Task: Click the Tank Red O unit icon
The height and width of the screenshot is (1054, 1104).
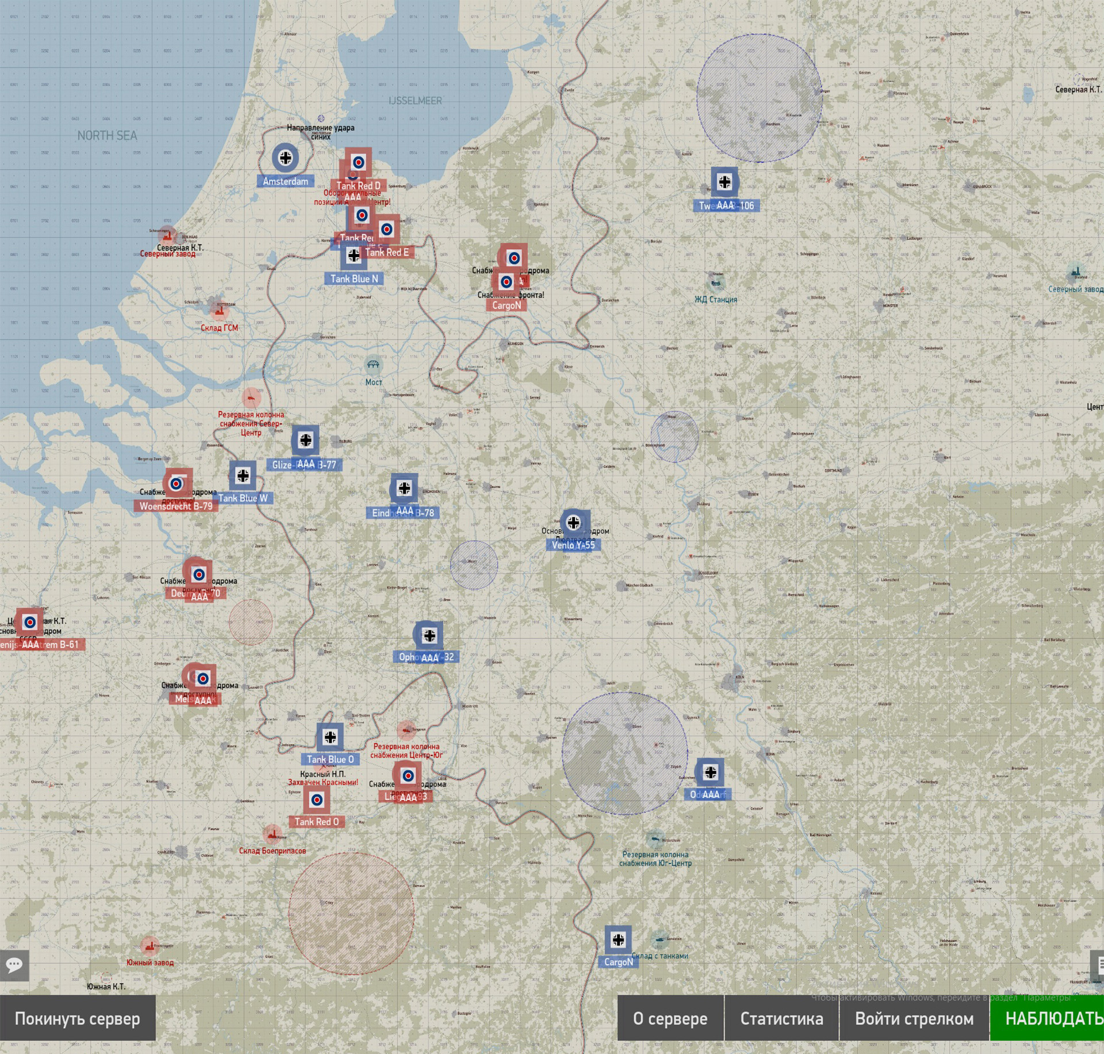Action: point(317,800)
